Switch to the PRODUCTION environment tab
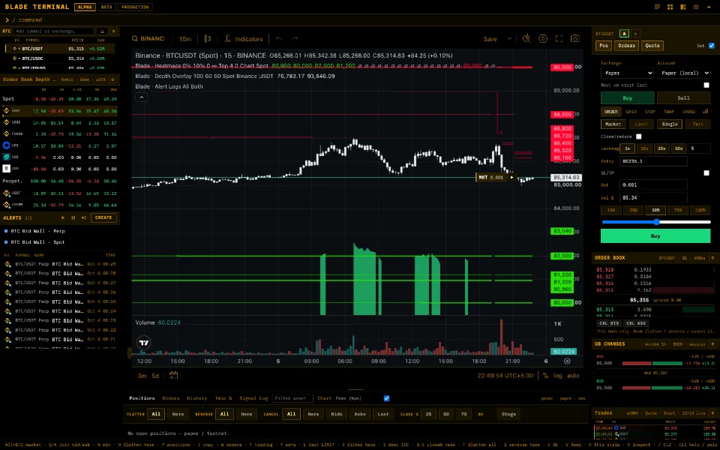 coord(136,7)
